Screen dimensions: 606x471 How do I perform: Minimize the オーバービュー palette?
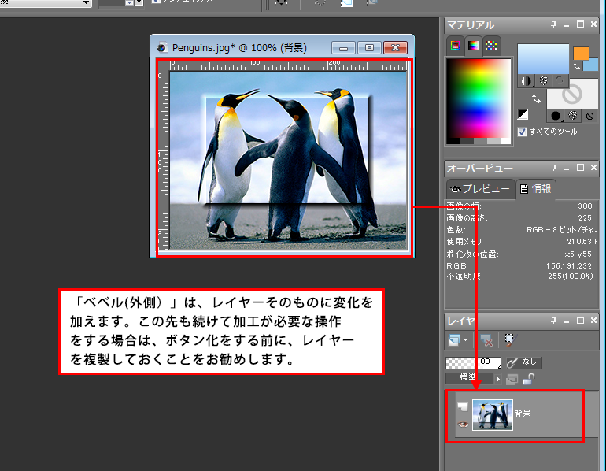(567, 169)
